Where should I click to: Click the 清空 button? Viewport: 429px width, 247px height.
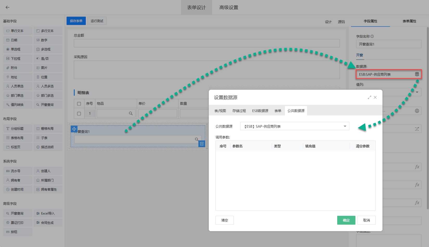point(224,220)
